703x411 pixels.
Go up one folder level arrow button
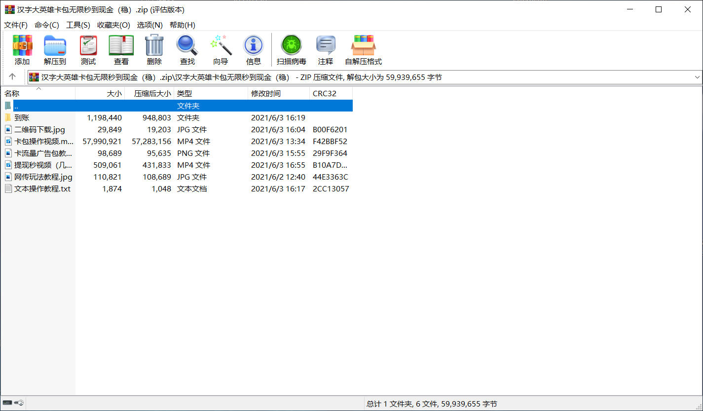point(12,77)
